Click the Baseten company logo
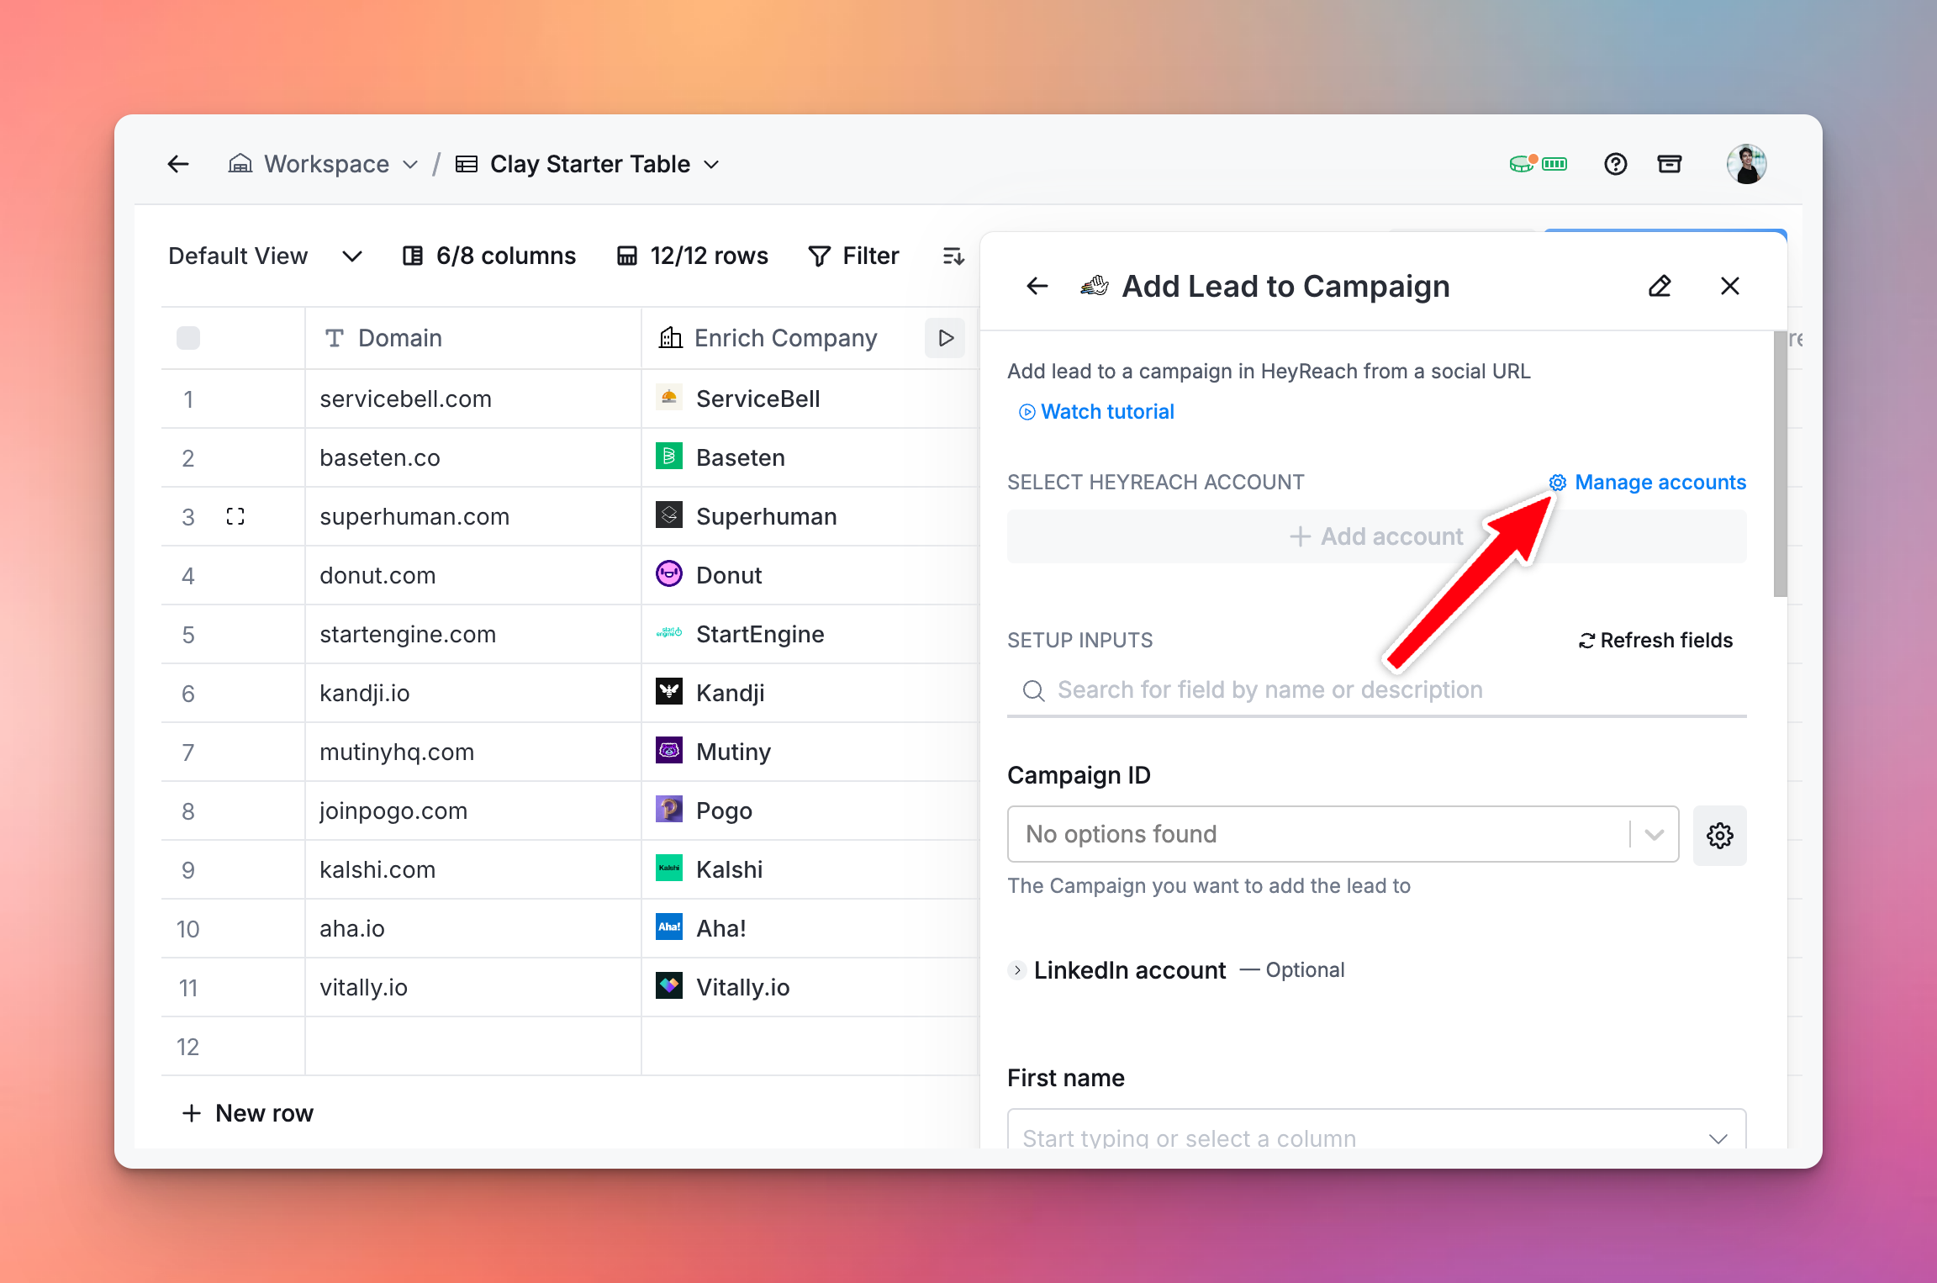Viewport: 1937px width, 1283px height. 669,457
